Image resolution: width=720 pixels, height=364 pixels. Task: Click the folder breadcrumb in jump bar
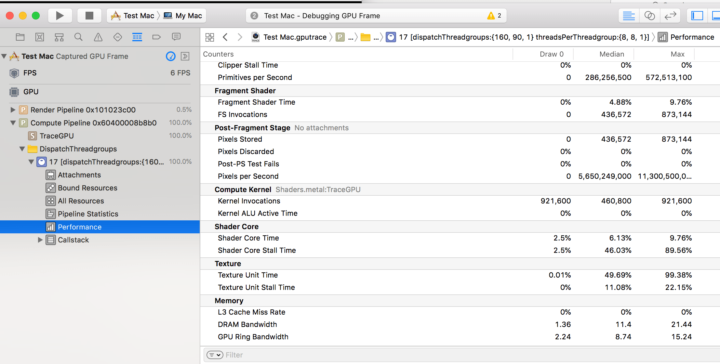pyautogui.click(x=370, y=37)
